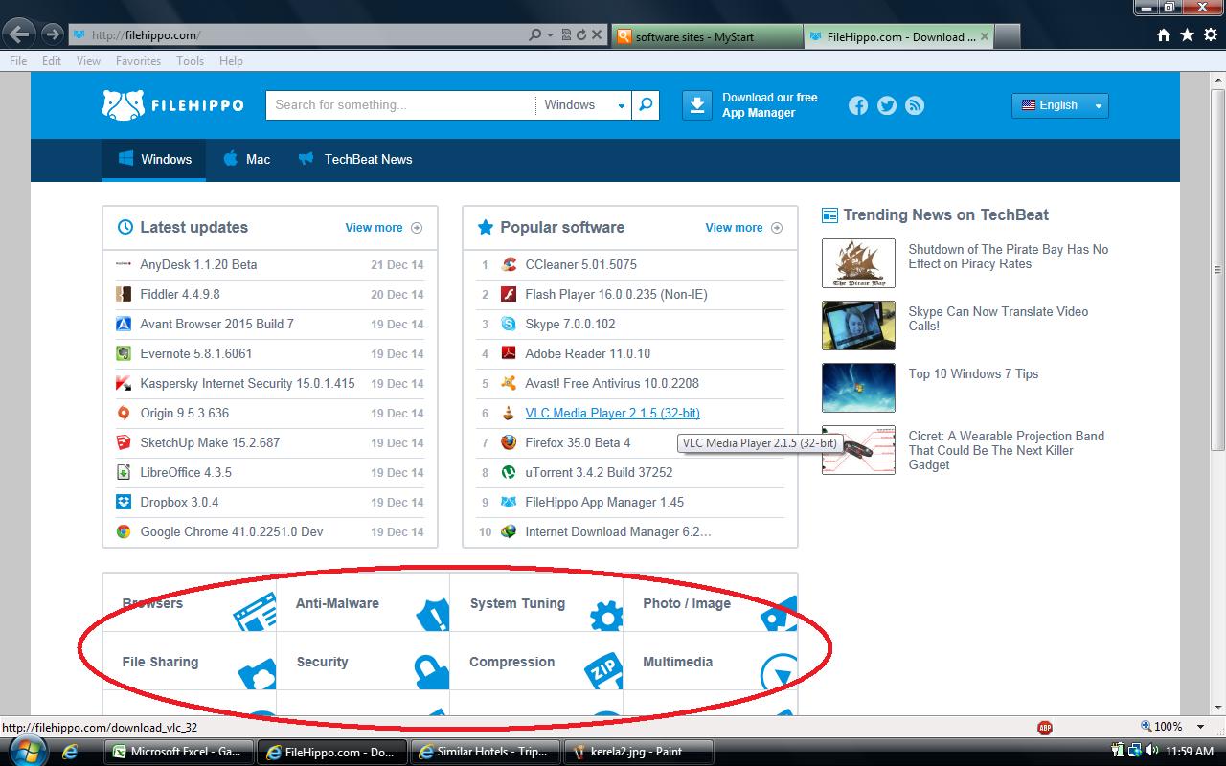Switch to kerela2.jpg Paint taskbar window
The height and width of the screenshot is (766, 1226).
click(638, 752)
